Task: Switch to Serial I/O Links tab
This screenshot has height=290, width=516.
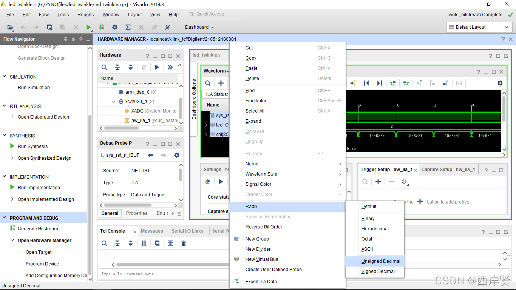Action: click(x=187, y=231)
